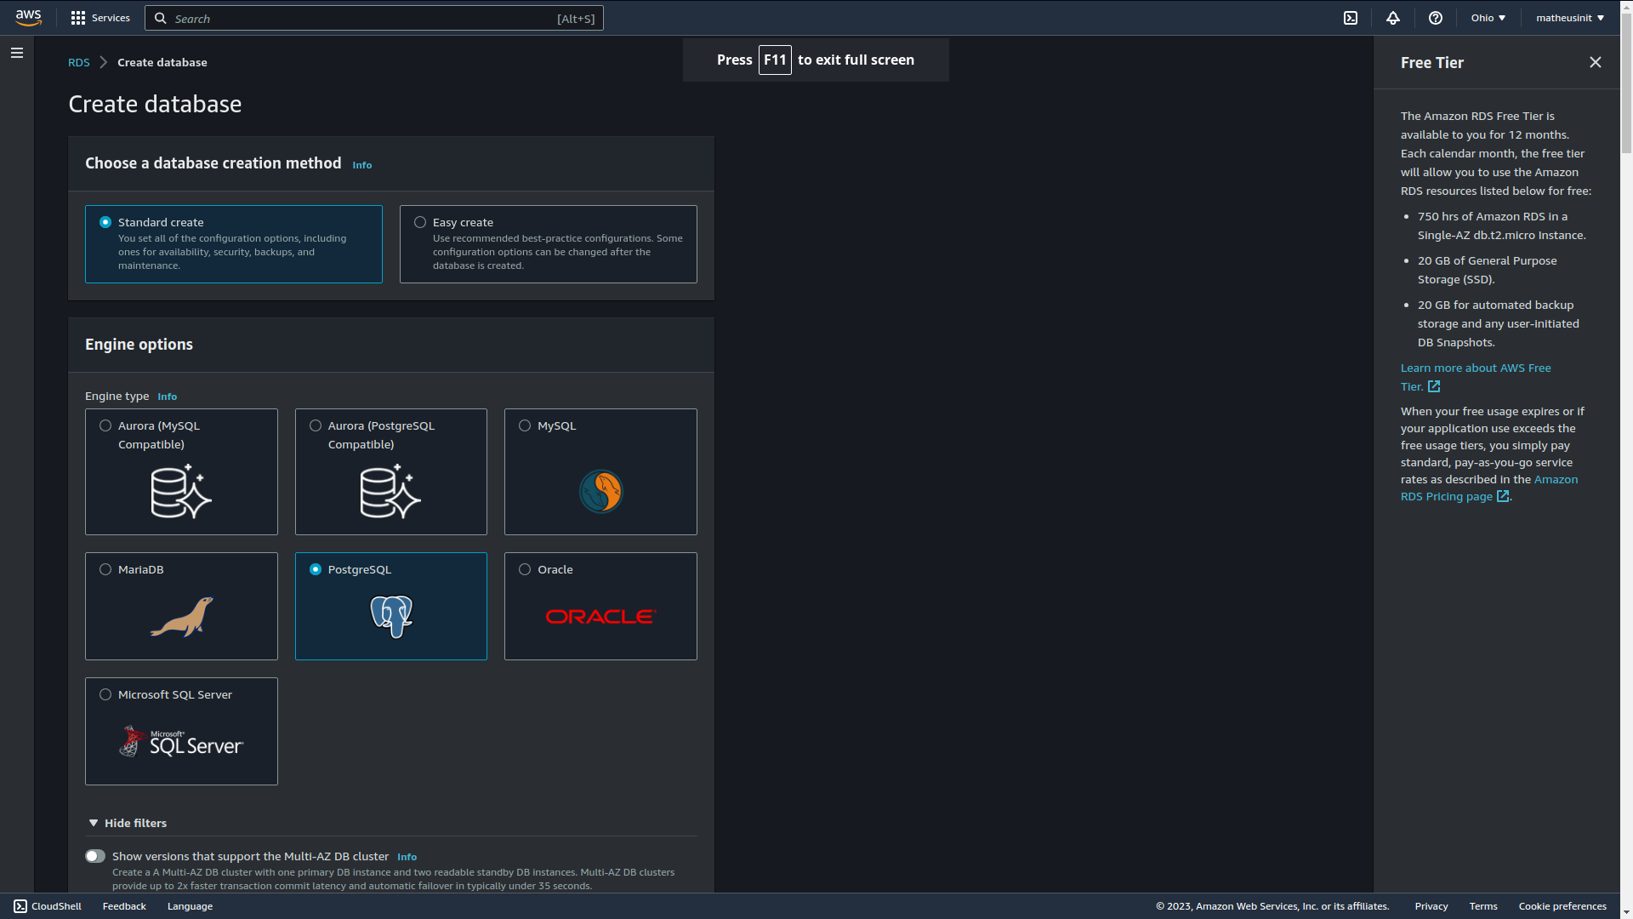
Task: Select the Easy create radio button
Action: tap(419, 222)
